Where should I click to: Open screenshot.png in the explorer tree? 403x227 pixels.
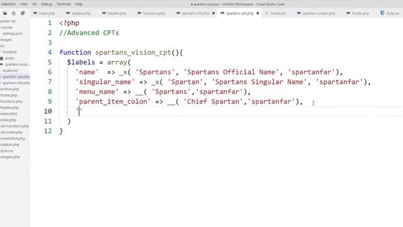[13, 139]
